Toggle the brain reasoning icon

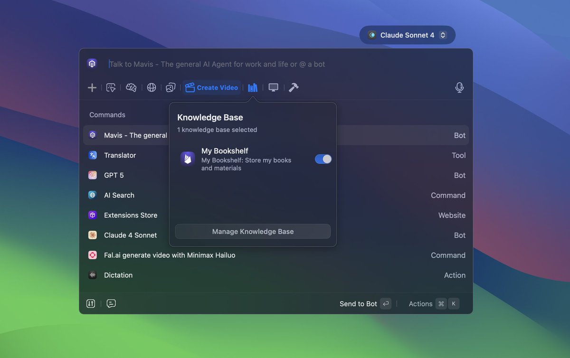[131, 87]
